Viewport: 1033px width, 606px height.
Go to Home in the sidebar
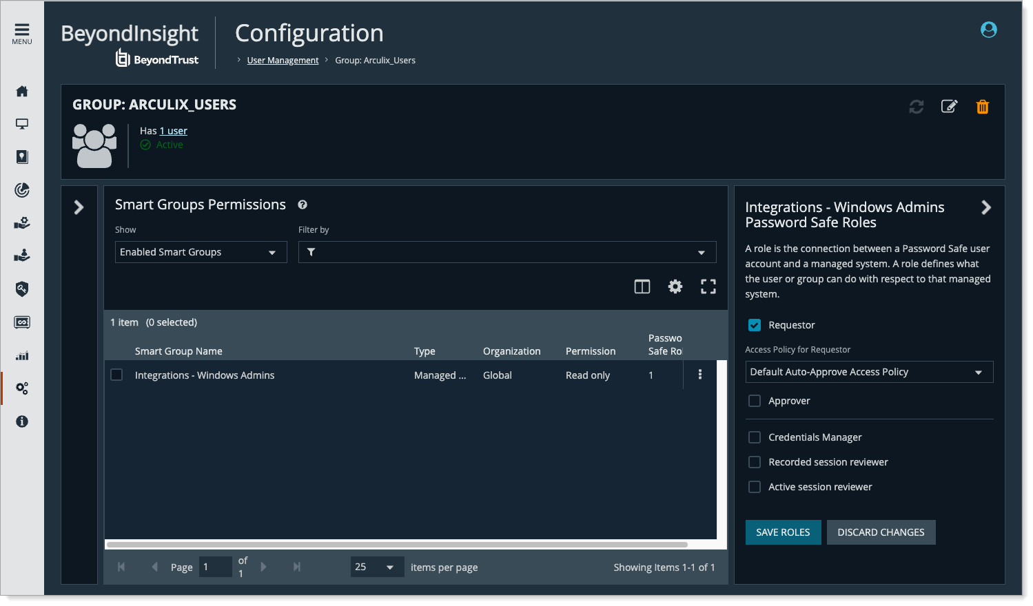pos(22,91)
